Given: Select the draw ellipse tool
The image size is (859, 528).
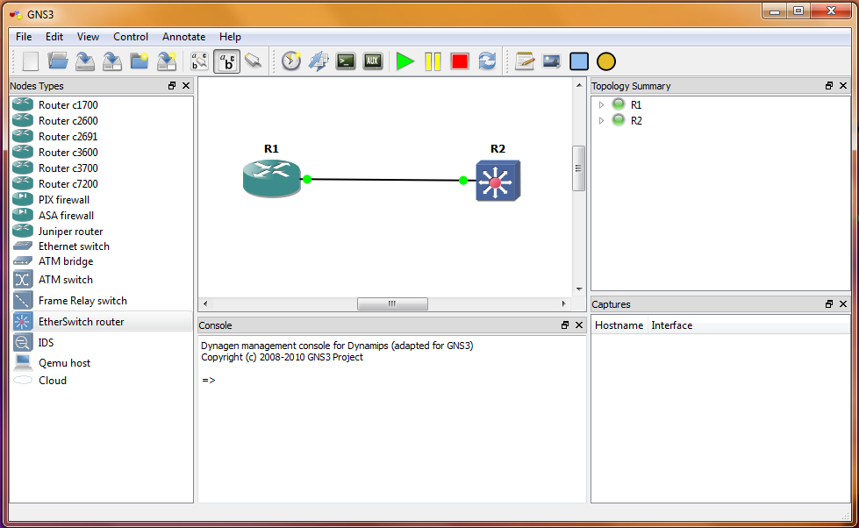Looking at the screenshot, I should pos(606,61).
